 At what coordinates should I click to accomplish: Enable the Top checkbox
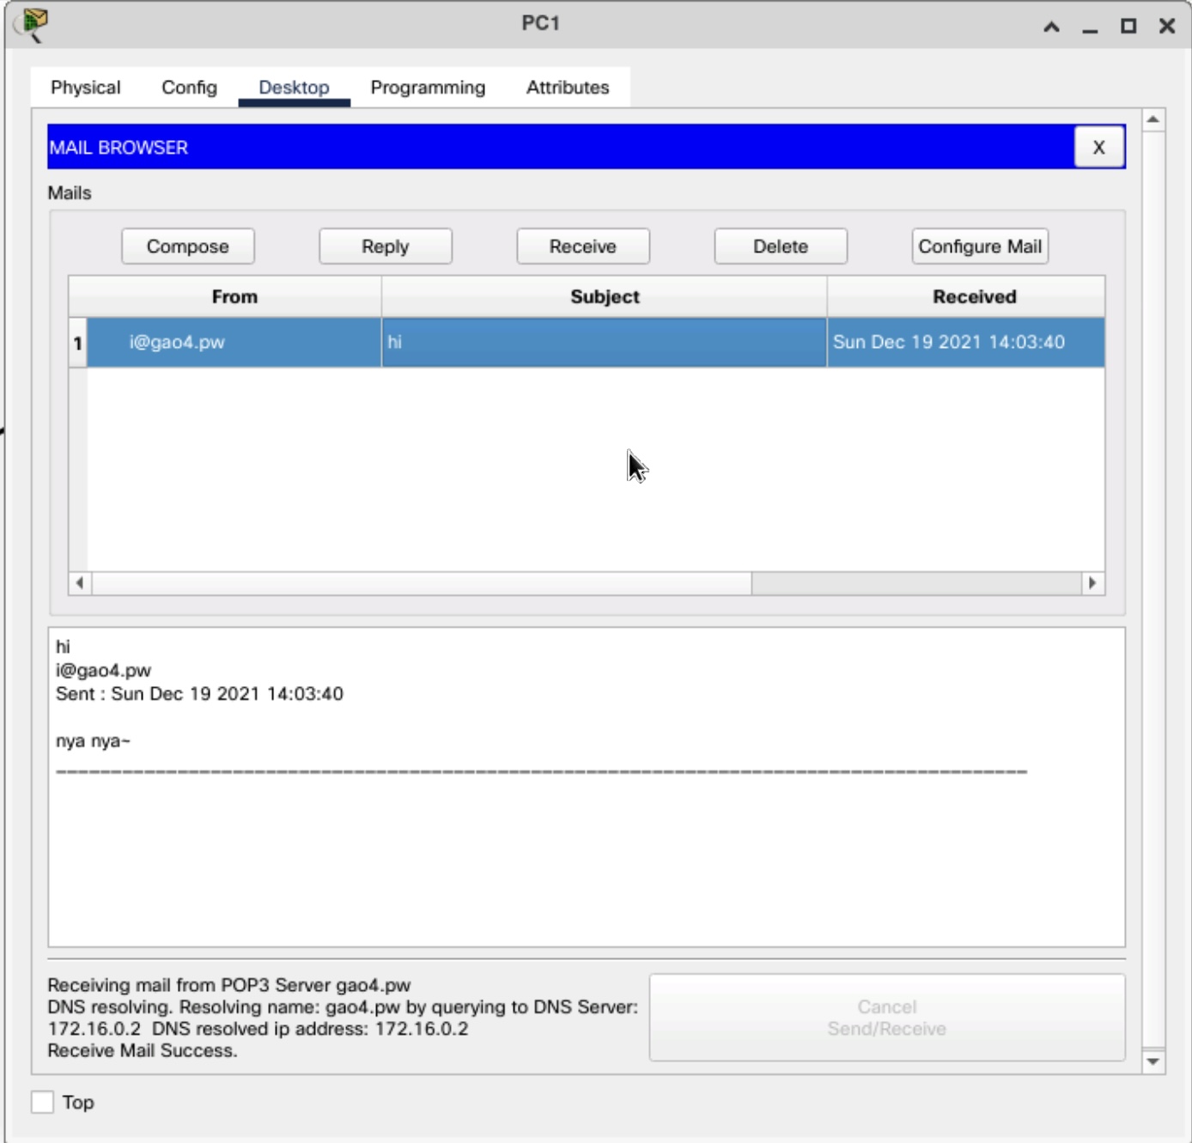pos(42,1102)
